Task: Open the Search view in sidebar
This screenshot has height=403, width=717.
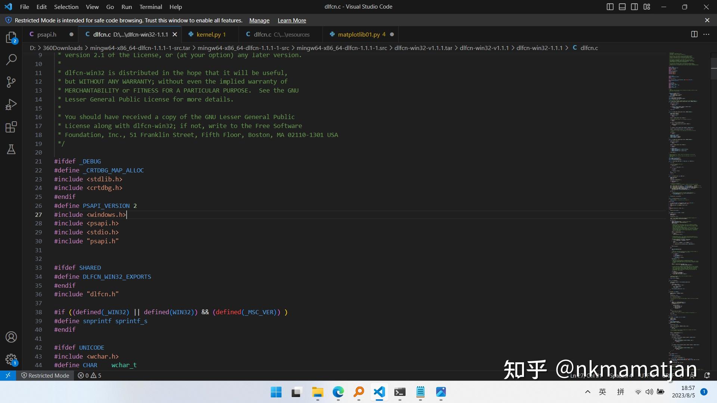Action: (x=11, y=59)
